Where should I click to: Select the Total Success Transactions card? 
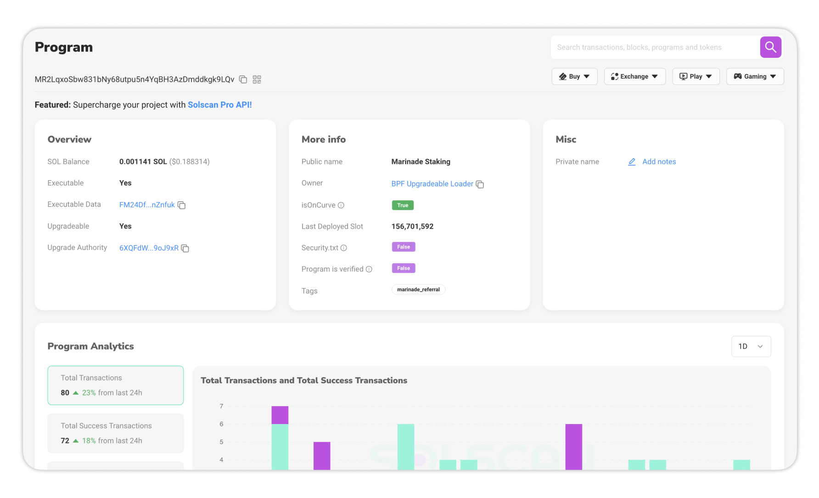click(x=116, y=433)
